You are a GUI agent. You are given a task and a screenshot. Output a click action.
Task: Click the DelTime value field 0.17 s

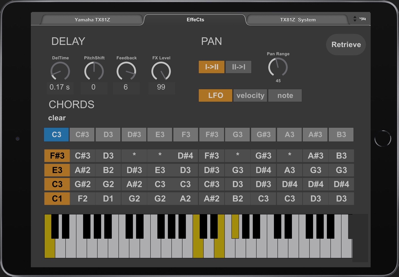point(60,87)
